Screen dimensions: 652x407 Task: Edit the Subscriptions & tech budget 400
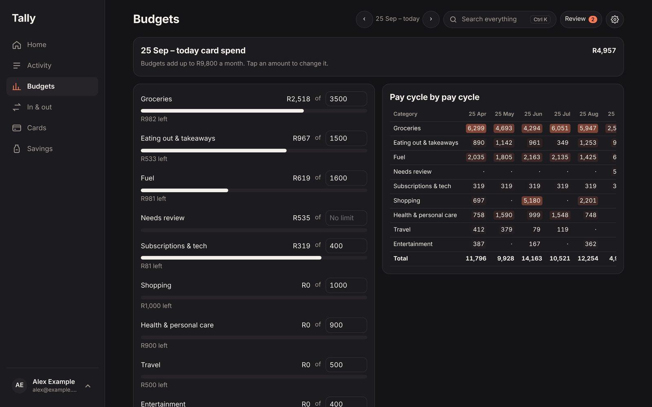pos(346,246)
